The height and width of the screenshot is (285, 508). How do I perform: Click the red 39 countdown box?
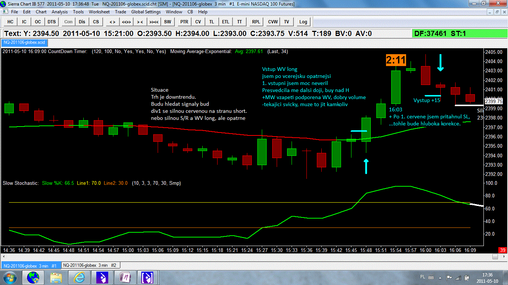(x=503, y=250)
